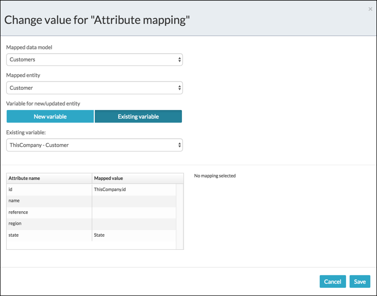The height and width of the screenshot is (296, 377).
Task: Open the Mapped data model dropdown
Action: click(94, 60)
